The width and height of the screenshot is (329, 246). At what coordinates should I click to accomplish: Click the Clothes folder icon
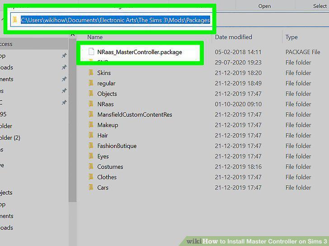91,177
